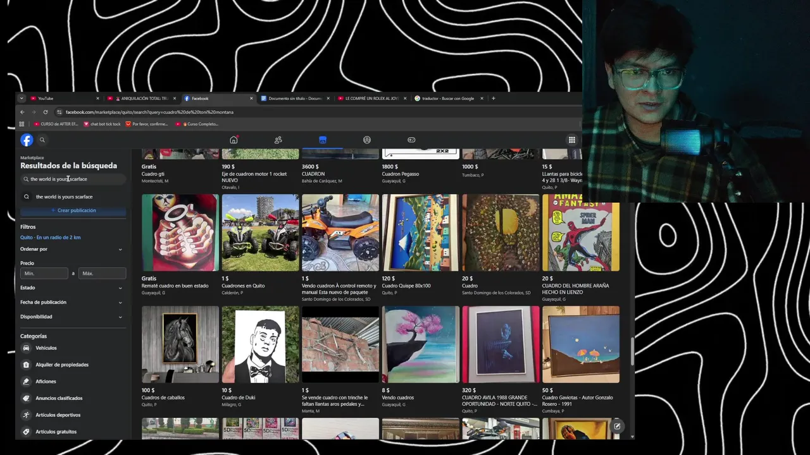Open the CURSO de AFTER EF bookmark

tap(56, 124)
